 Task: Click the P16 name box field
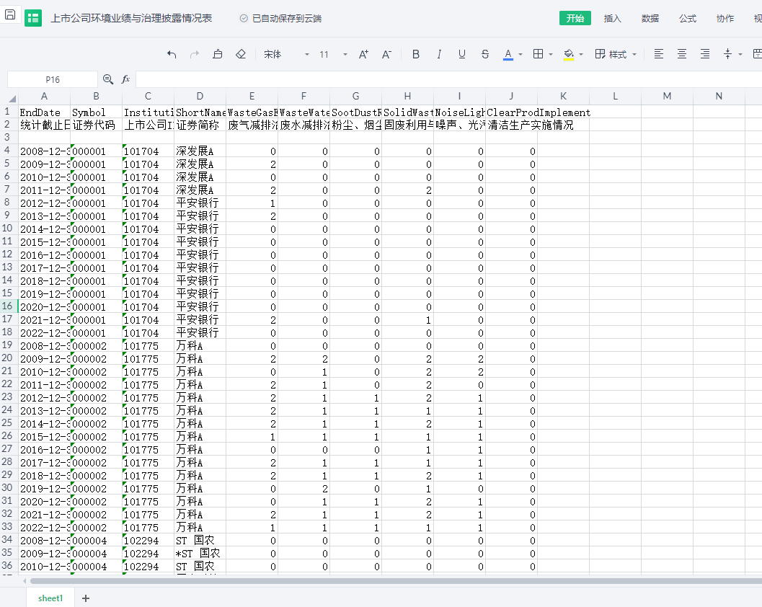[53, 79]
